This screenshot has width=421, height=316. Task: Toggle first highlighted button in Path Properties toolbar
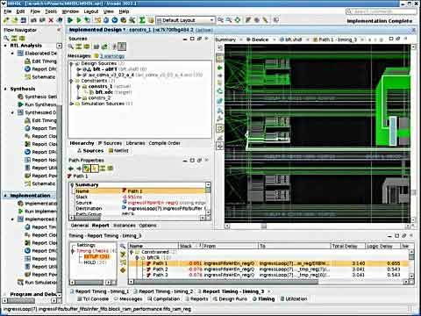coord(87,169)
